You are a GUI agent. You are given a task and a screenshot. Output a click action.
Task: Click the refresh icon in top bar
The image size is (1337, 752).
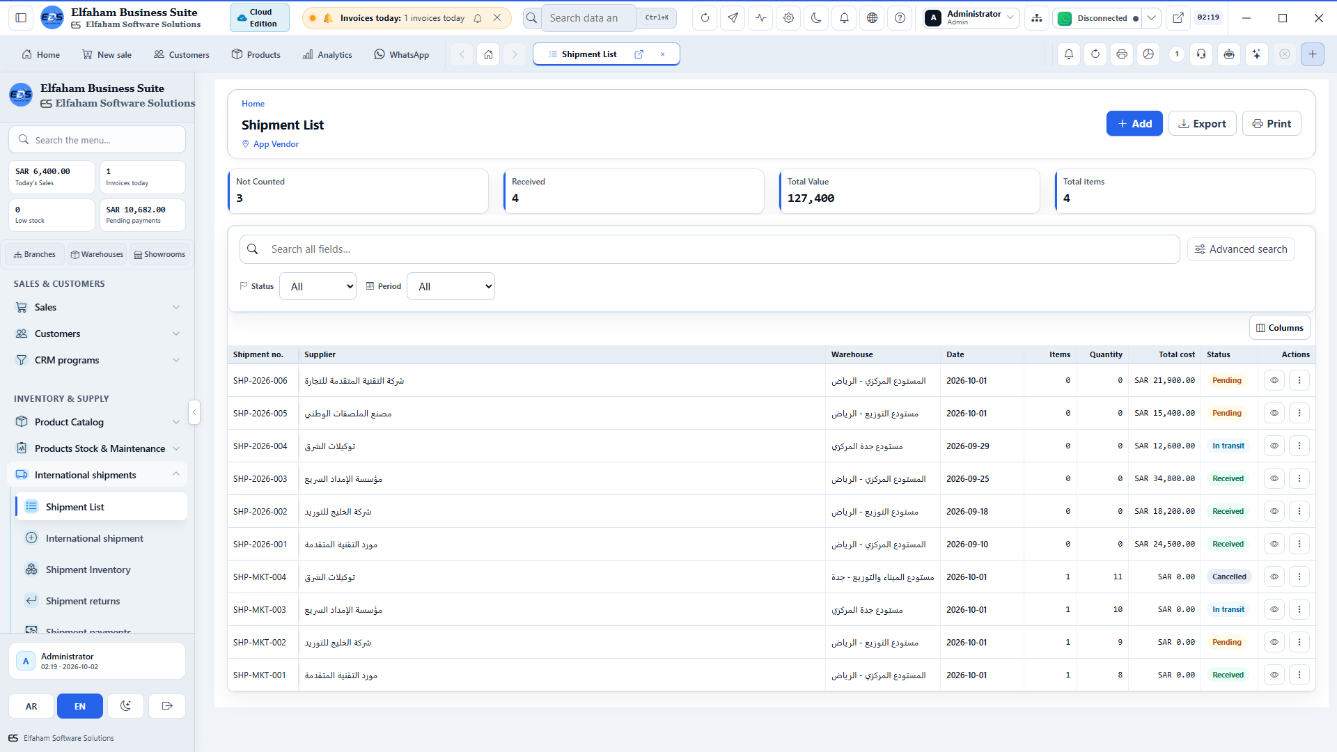pos(705,18)
